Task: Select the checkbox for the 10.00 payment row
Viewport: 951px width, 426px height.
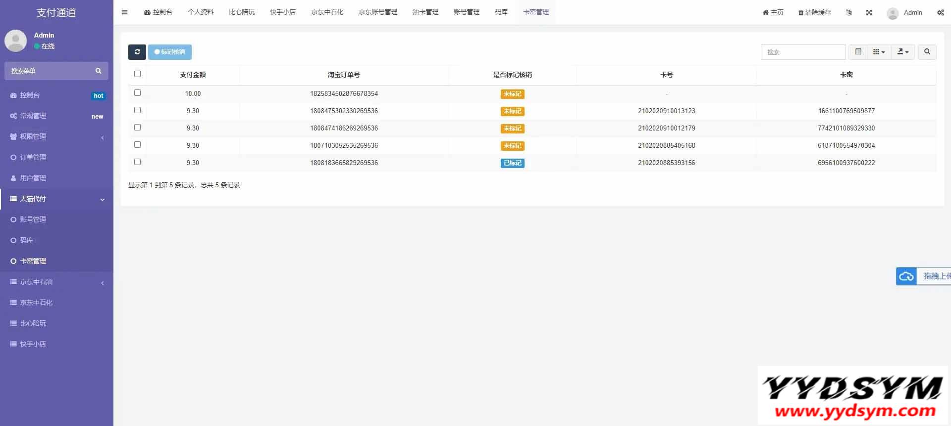Action: [137, 93]
